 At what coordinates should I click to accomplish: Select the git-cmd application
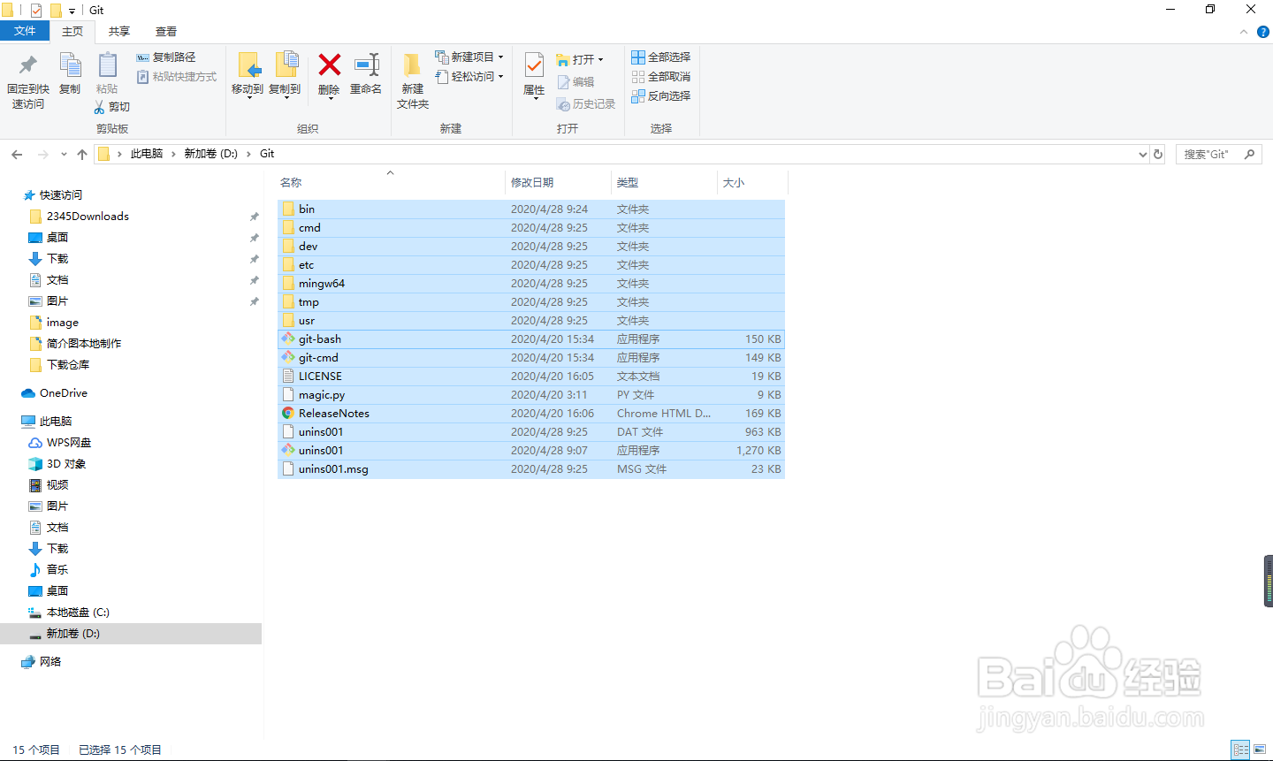(x=531, y=358)
